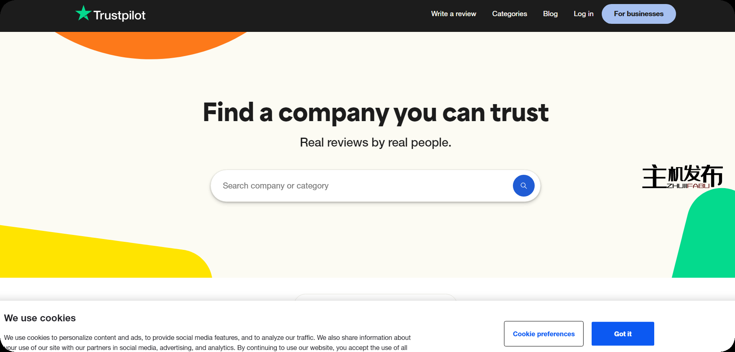This screenshot has width=735, height=352.
Task: Go to the Blog link
Action: pyautogui.click(x=550, y=14)
